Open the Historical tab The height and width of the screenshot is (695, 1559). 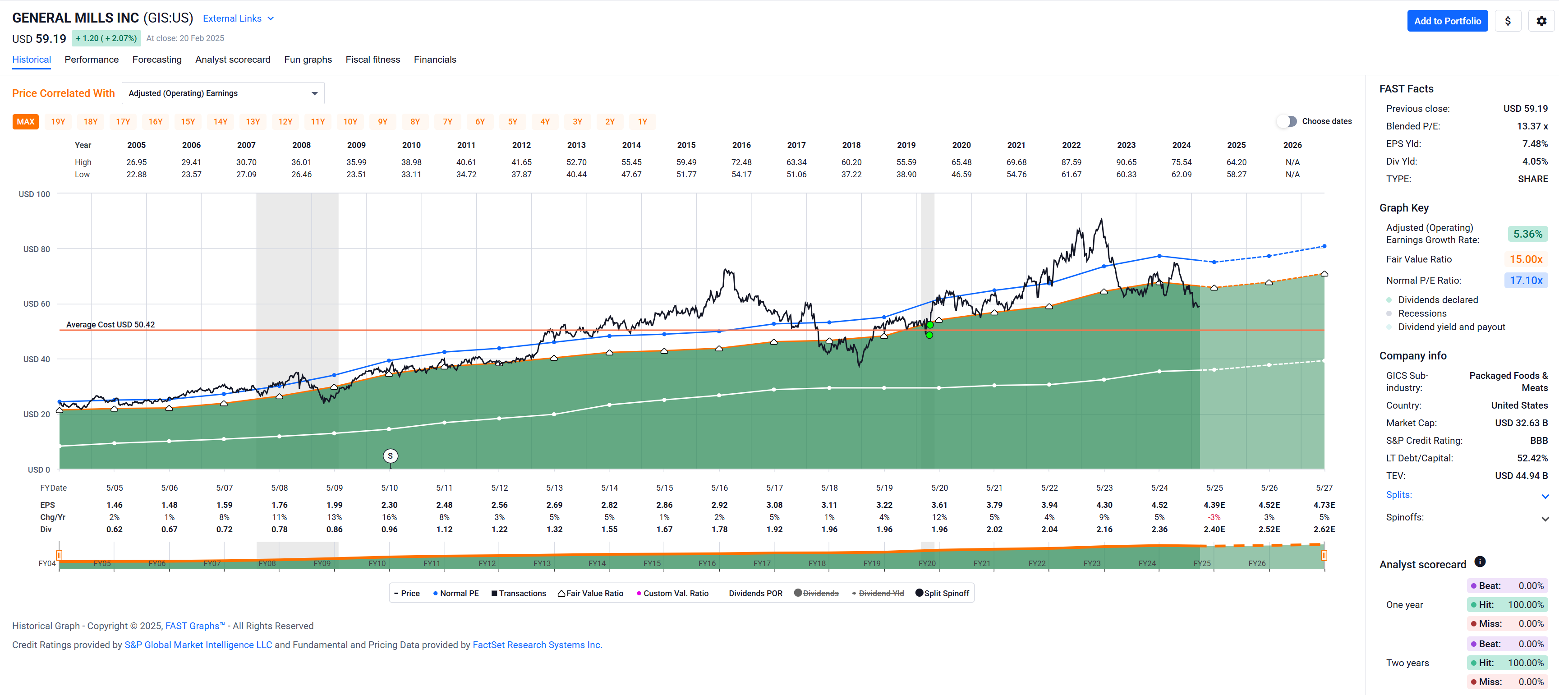32,60
